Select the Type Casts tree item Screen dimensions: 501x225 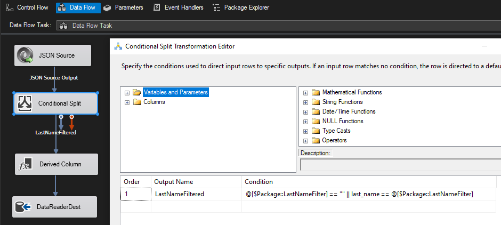pos(336,131)
